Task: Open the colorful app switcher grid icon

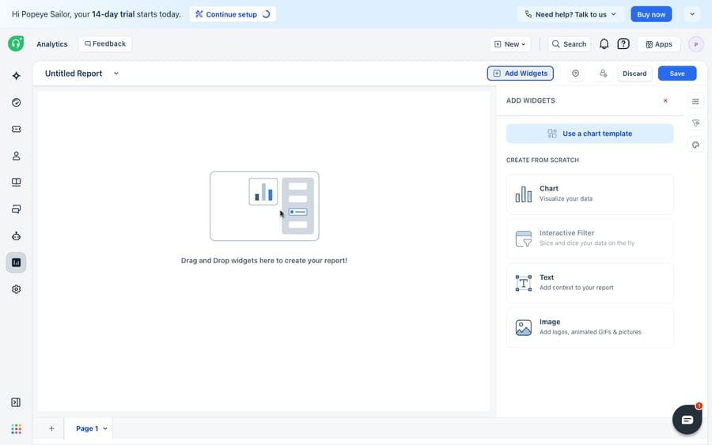Action: [x=17, y=429]
